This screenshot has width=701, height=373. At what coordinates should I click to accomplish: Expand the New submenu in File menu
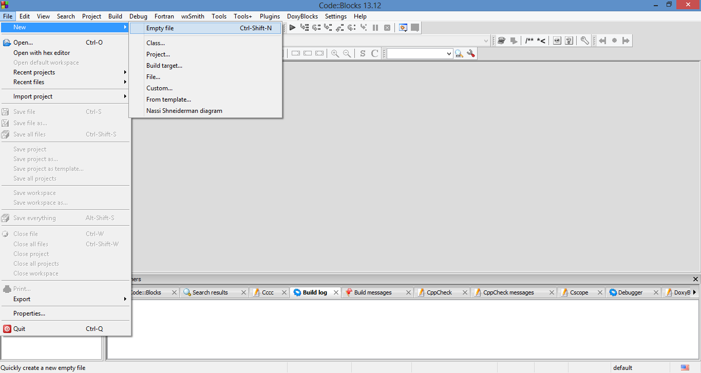(65, 27)
